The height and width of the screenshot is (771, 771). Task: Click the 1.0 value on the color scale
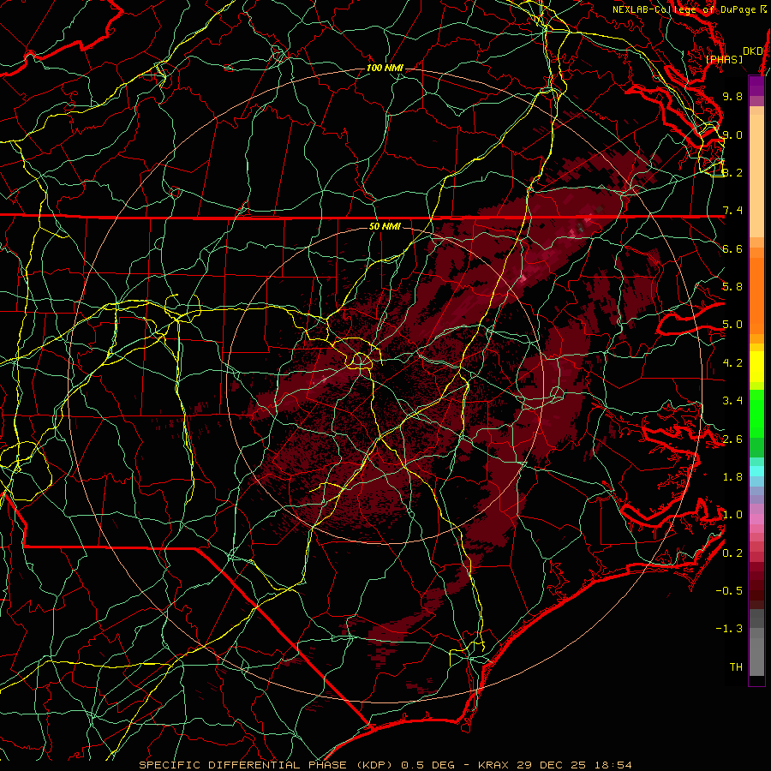tap(732, 515)
